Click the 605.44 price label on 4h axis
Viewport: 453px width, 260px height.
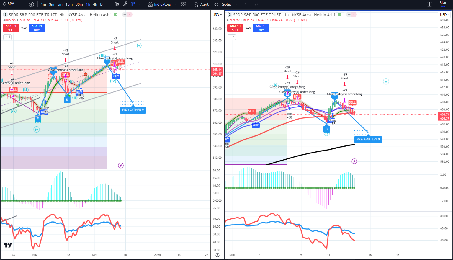(x=217, y=70)
